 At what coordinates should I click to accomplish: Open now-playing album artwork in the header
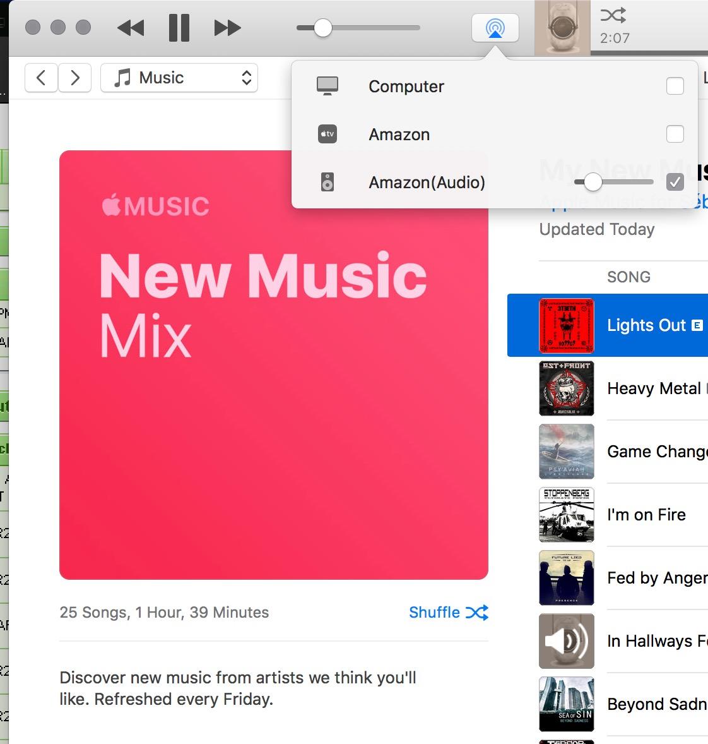[x=562, y=28]
